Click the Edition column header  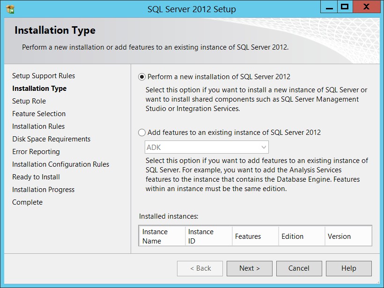pyautogui.click(x=302, y=236)
